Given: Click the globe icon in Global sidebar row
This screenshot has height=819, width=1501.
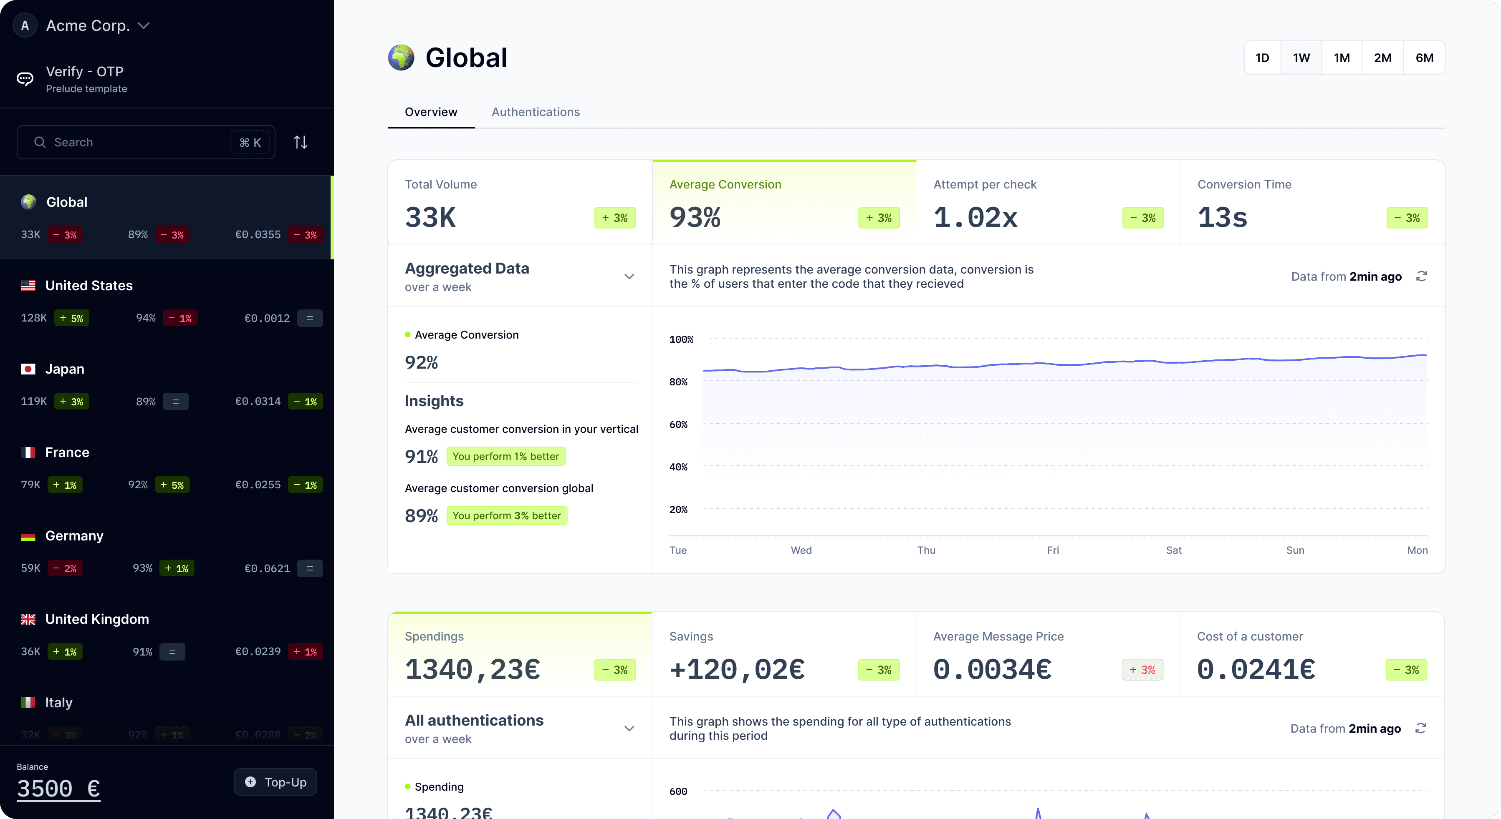Looking at the screenshot, I should 28,202.
